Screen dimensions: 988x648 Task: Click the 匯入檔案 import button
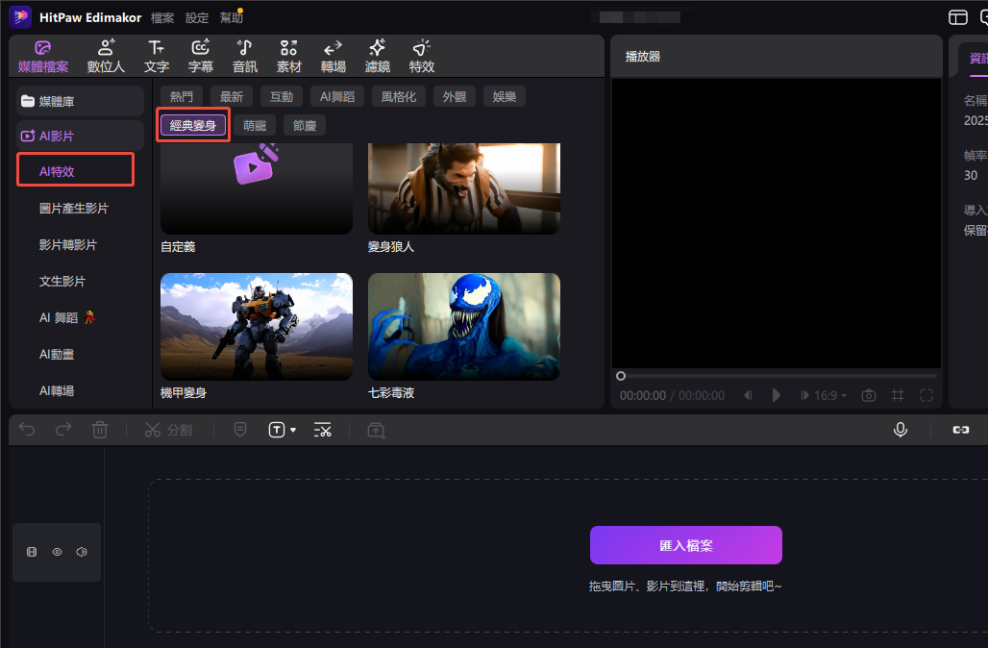685,545
